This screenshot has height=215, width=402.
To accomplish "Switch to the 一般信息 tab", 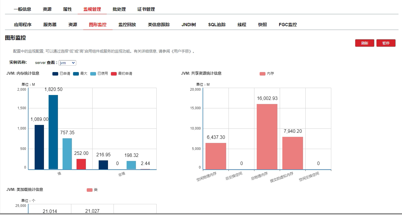I will tap(22, 9).
